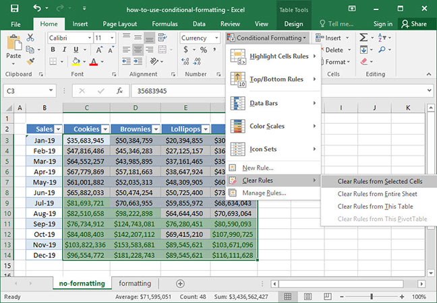Click the Paste clipboard icon
This screenshot has height=303, width=437.
pyautogui.click(x=14, y=43)
